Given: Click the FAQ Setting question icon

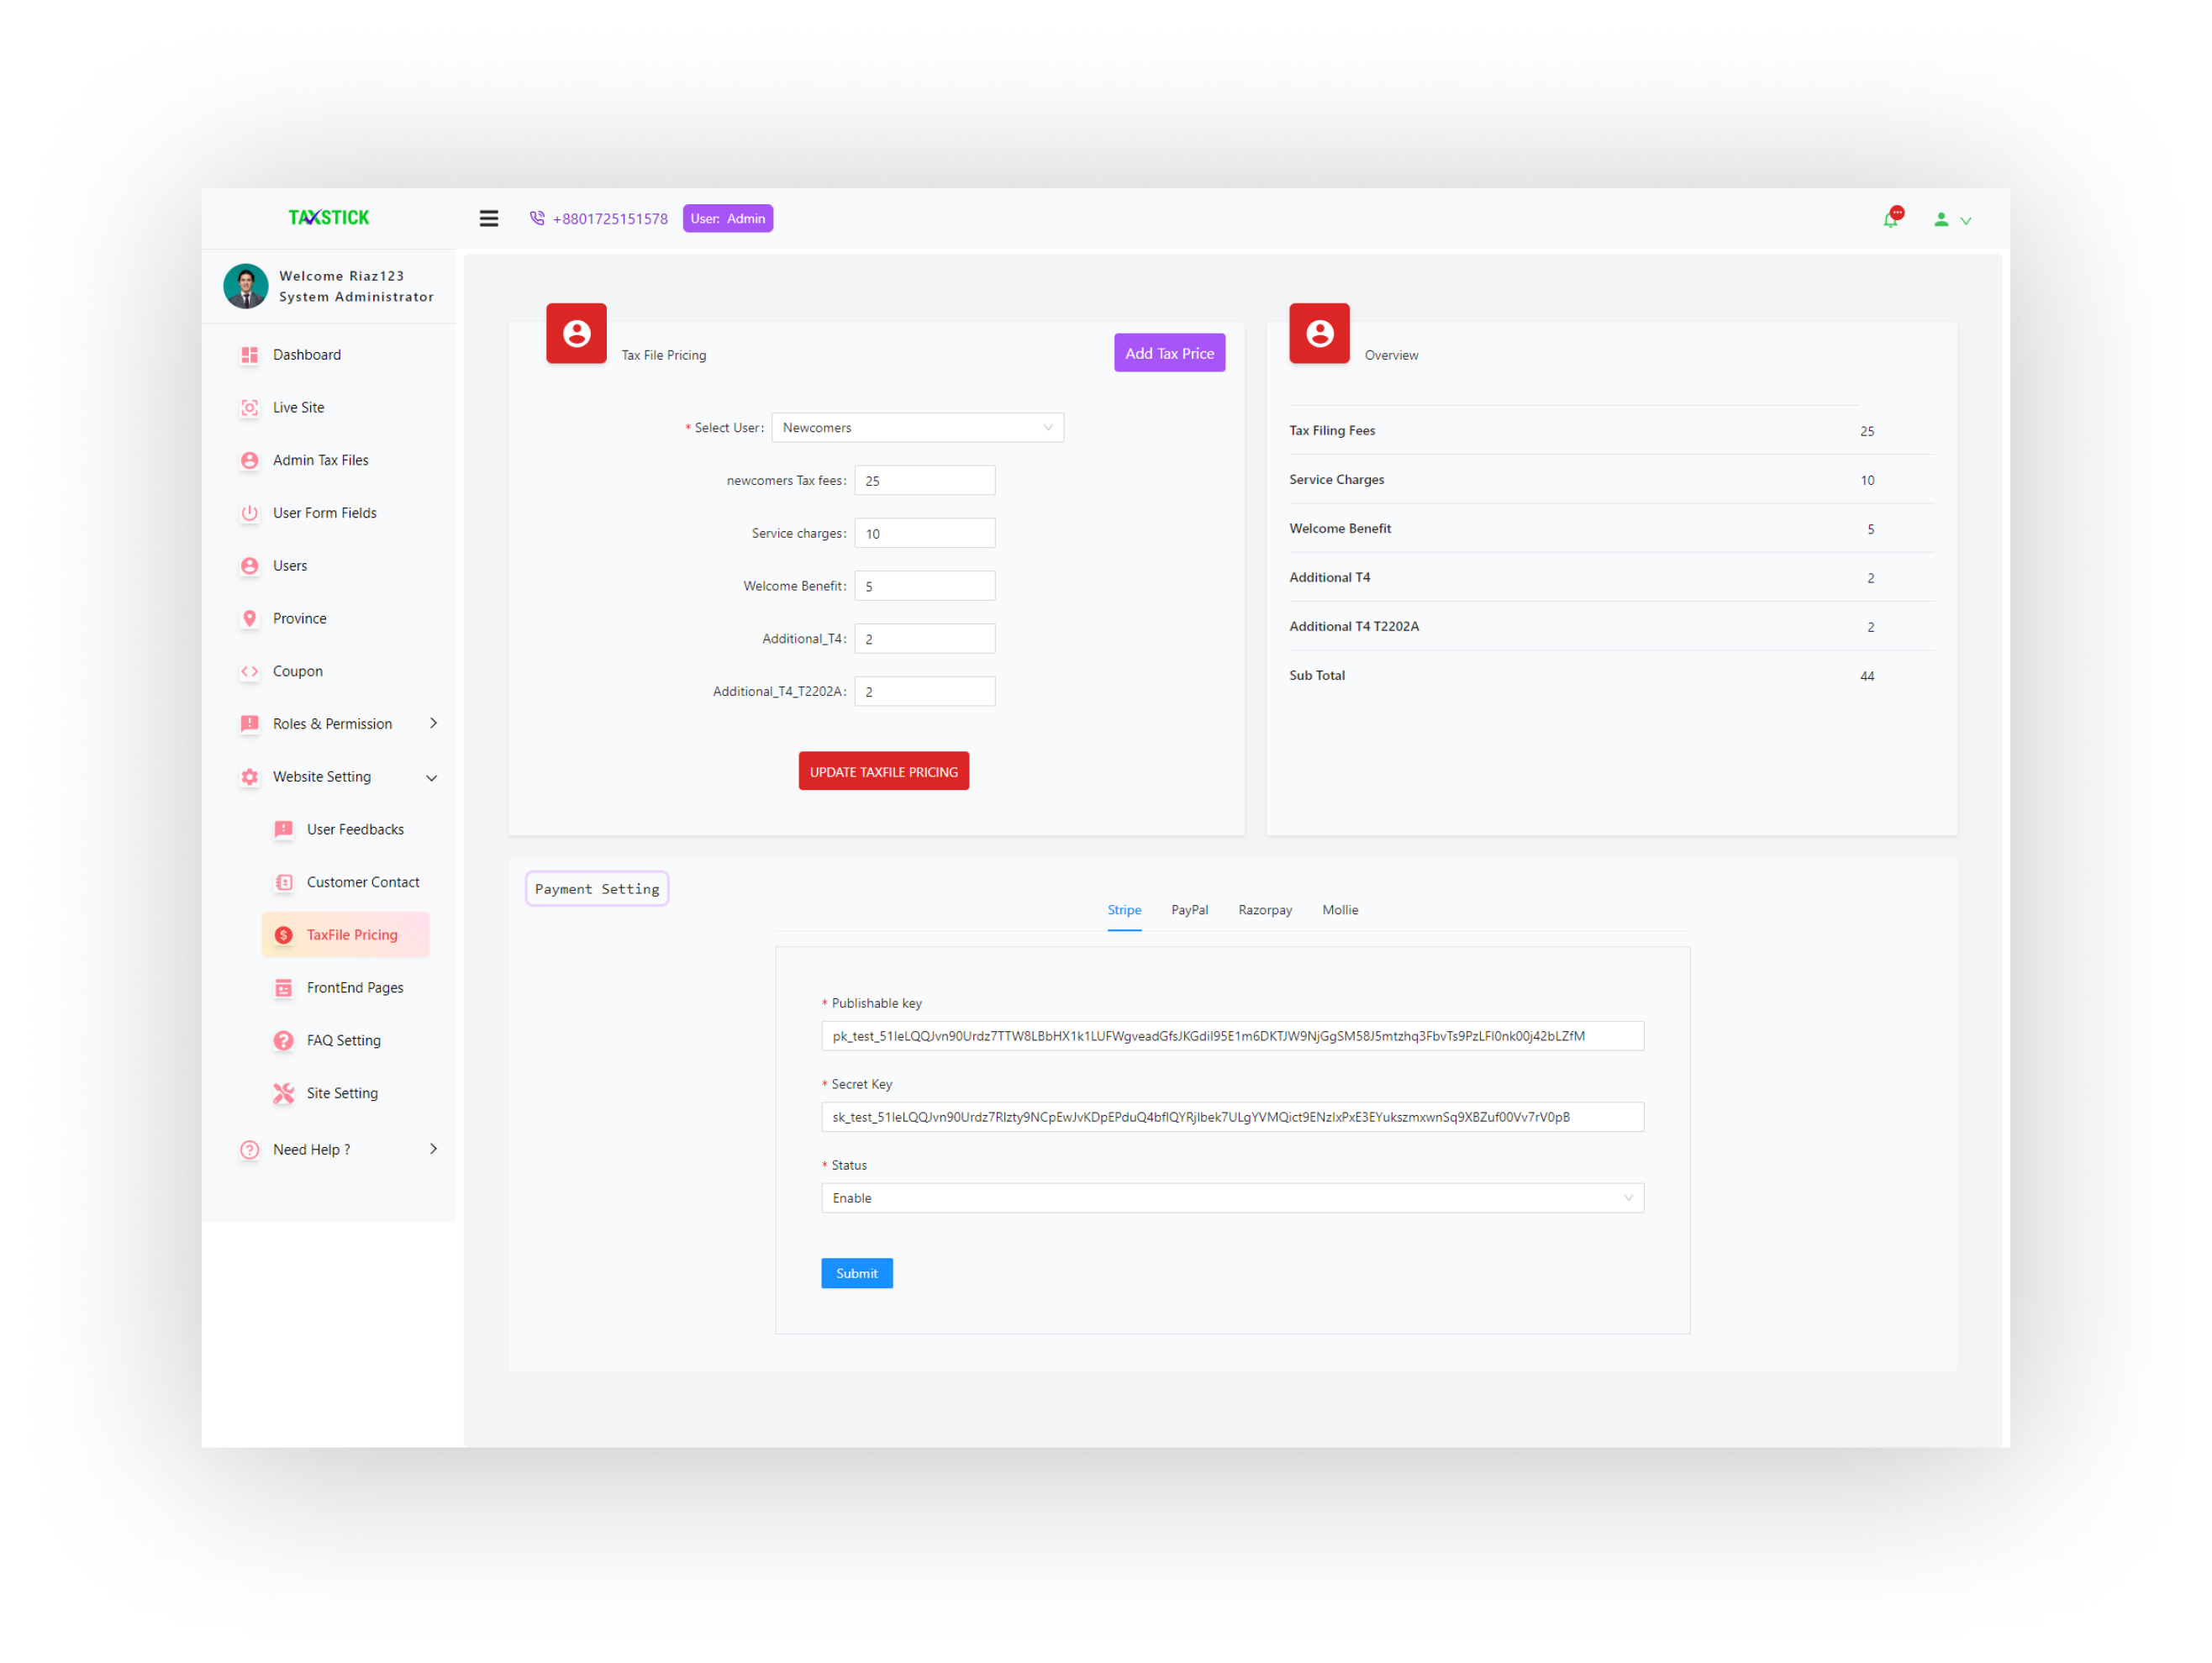Looking at the screenshot, I should point(284,1040).
